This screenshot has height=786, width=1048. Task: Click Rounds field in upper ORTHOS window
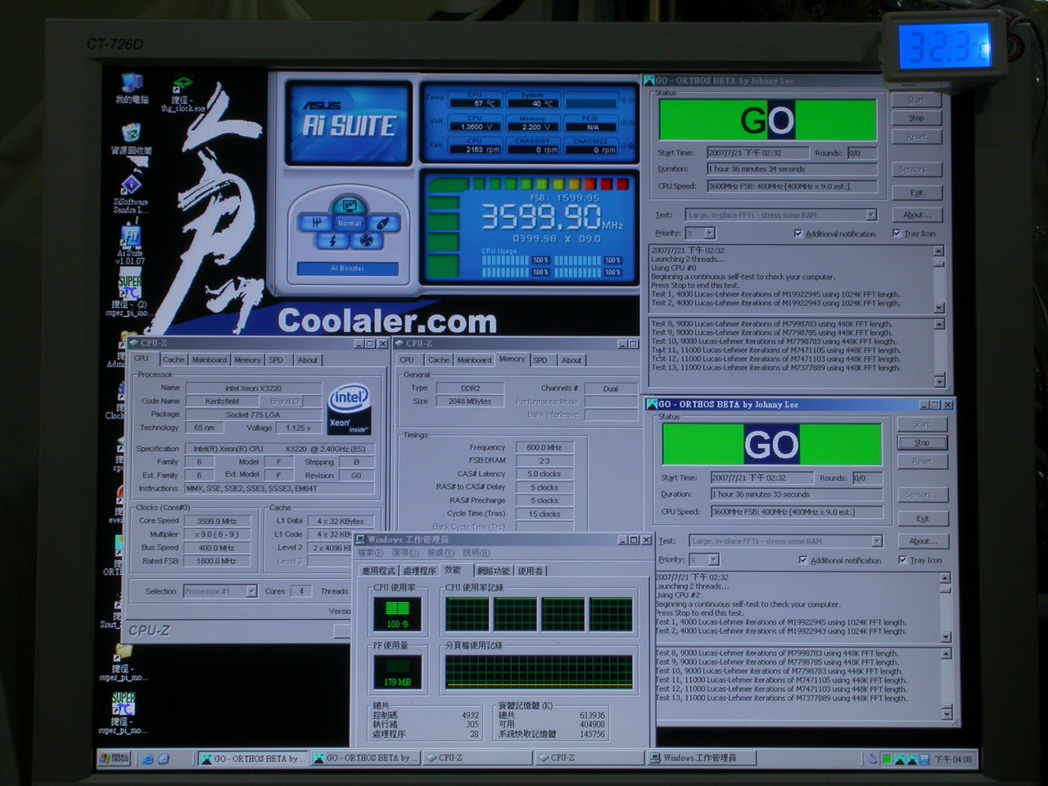[861, 153]
